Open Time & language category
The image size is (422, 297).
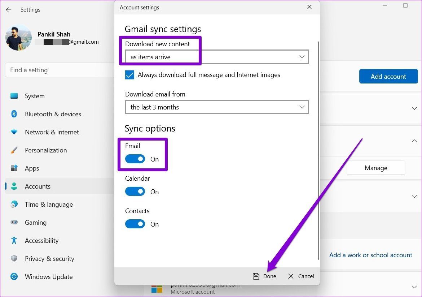pyautogui.click(x=60, y=204)
